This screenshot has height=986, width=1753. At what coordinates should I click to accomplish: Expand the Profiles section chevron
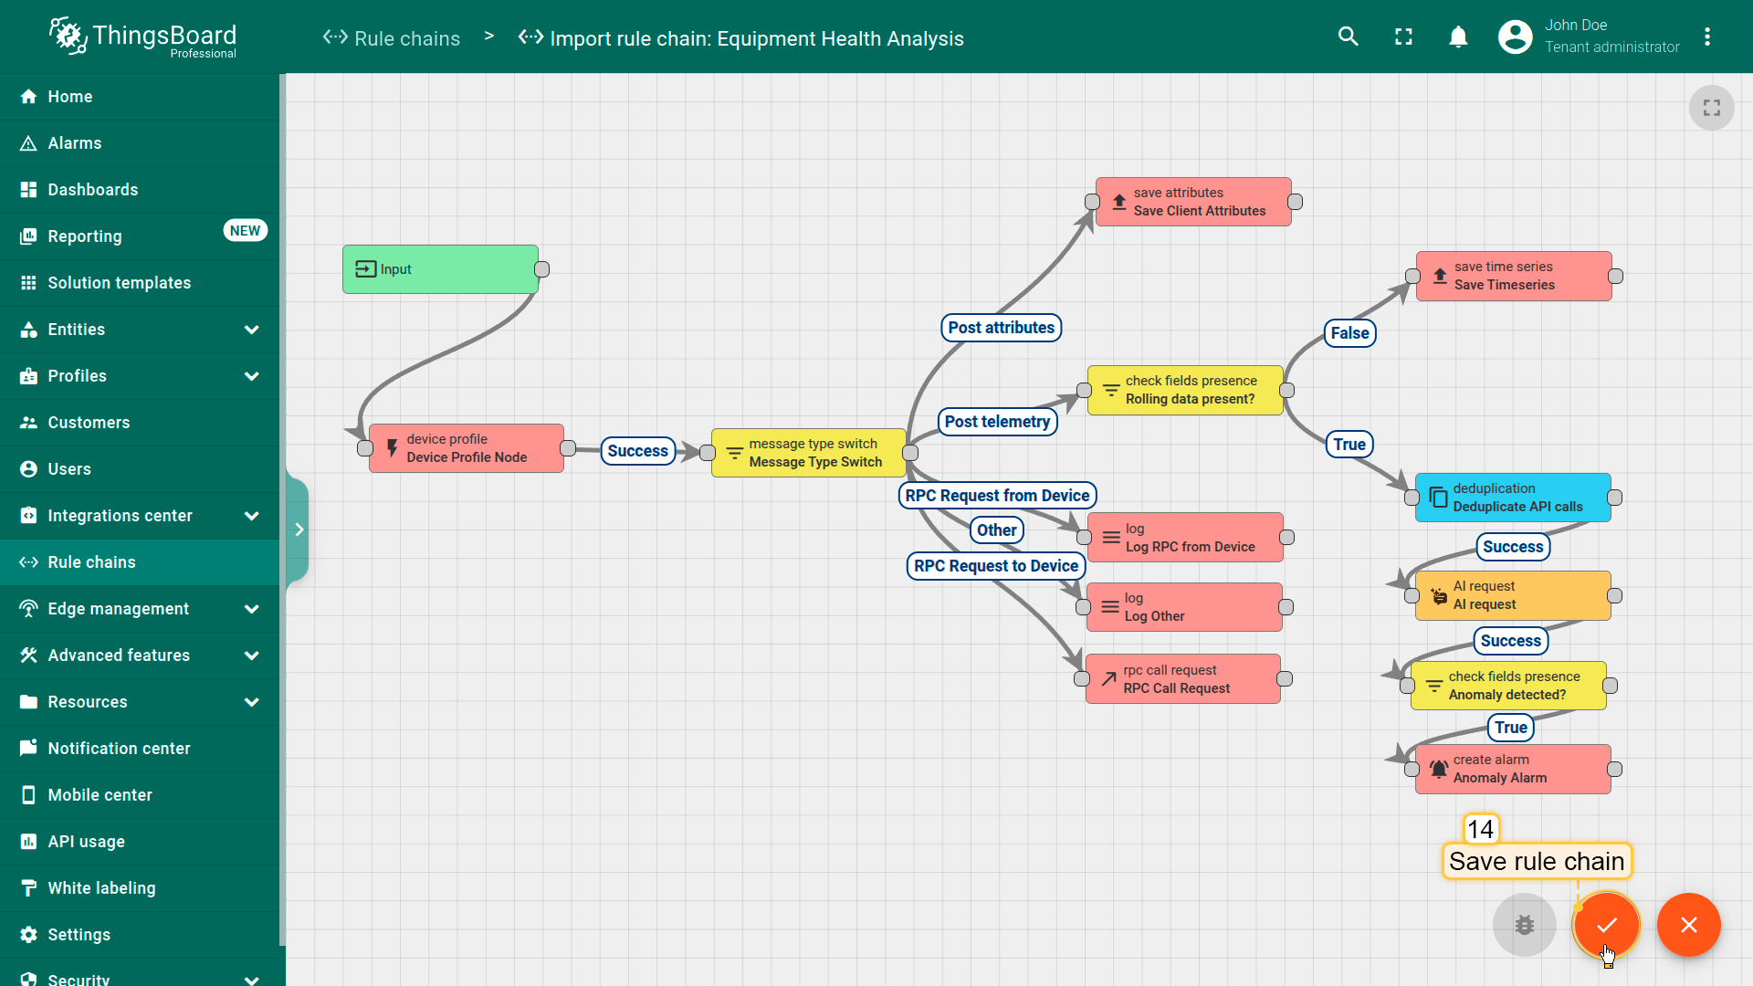252,376
